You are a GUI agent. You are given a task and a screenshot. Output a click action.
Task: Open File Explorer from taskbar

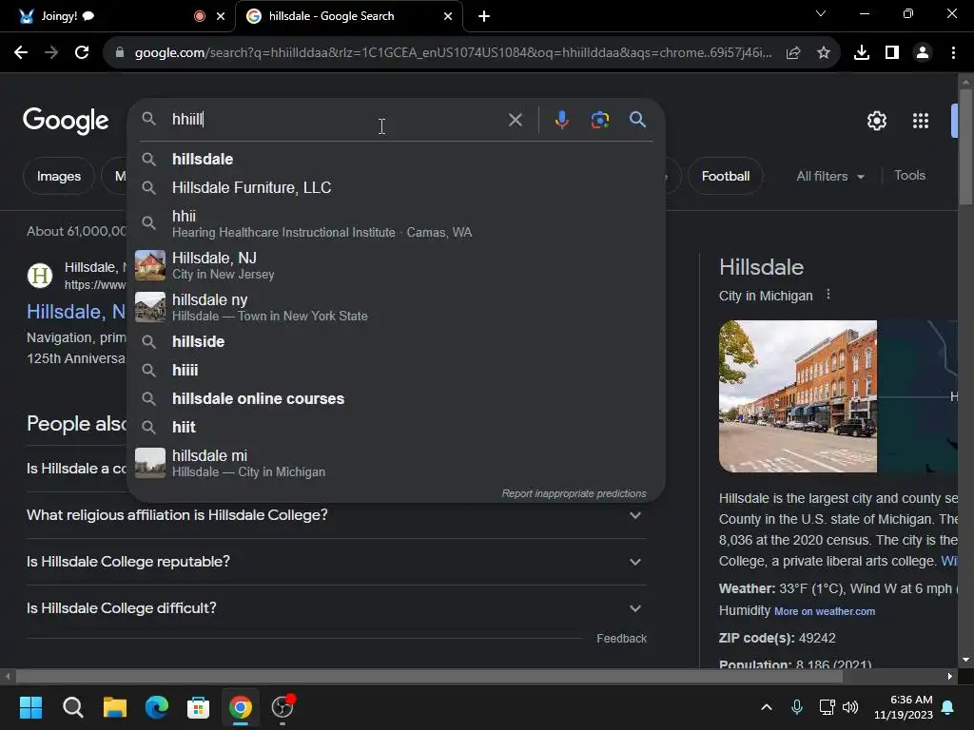(115, 707)
